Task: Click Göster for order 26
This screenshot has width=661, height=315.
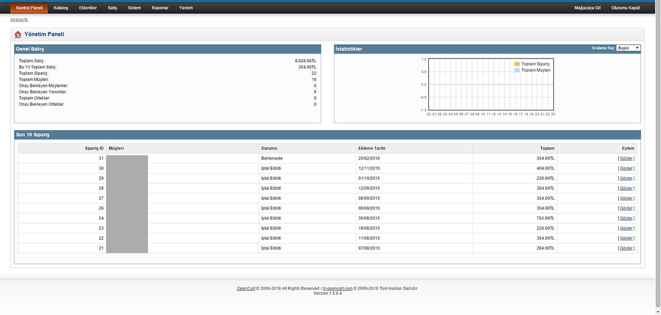Action: [x=626, y=208]
